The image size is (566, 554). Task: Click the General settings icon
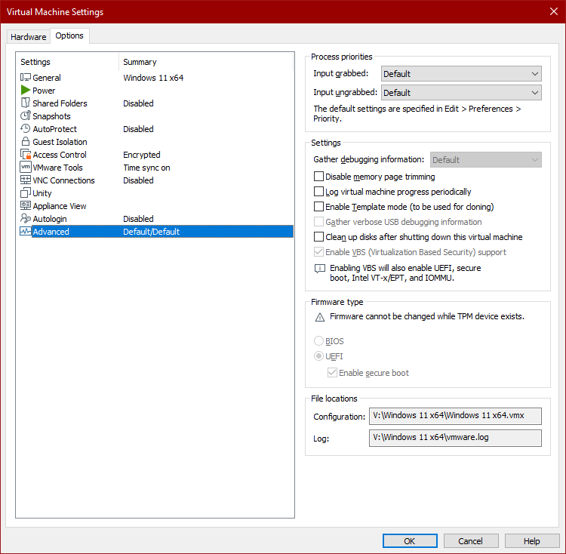tap(26, 78)
